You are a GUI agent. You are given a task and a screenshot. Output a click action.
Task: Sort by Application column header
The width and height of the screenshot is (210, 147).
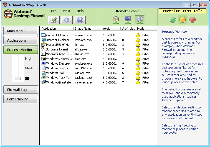pyautogui.click(x=57, y=29)
